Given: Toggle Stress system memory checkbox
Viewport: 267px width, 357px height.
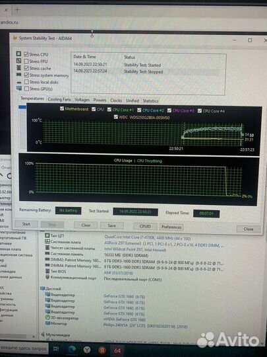Looking at the screenshot, I should pyautogui.click(x=26, y=75).
